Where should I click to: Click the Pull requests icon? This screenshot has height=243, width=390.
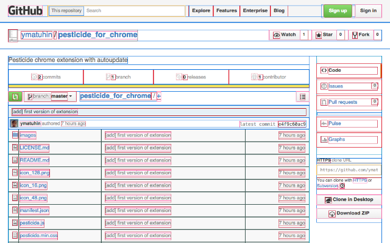pyautogui.click(x=324, y=102)
